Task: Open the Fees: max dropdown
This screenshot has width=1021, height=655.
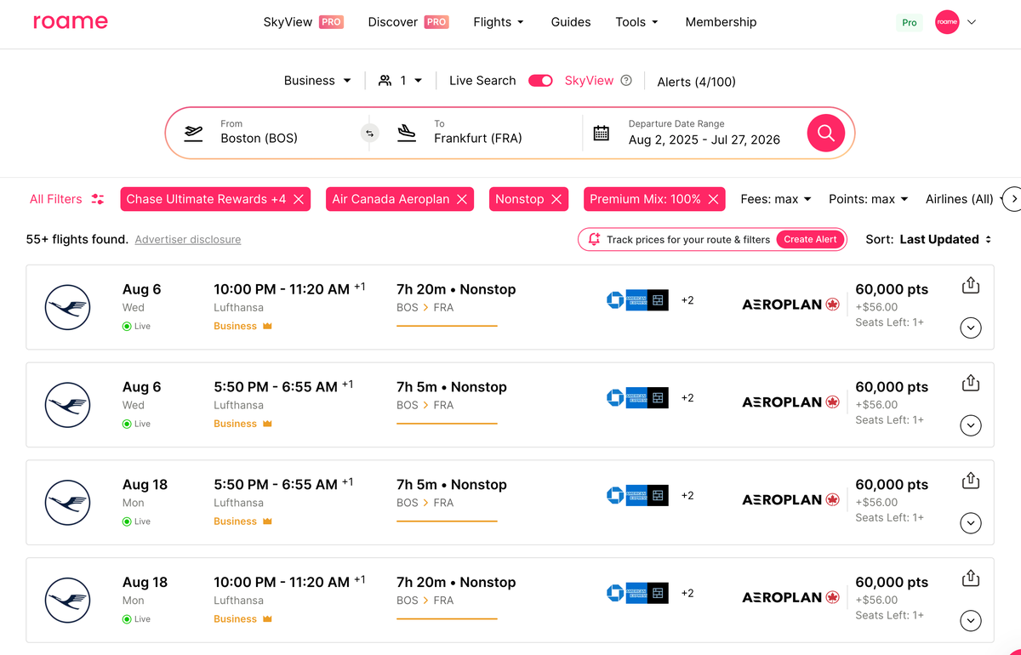Action: point(776,199)
